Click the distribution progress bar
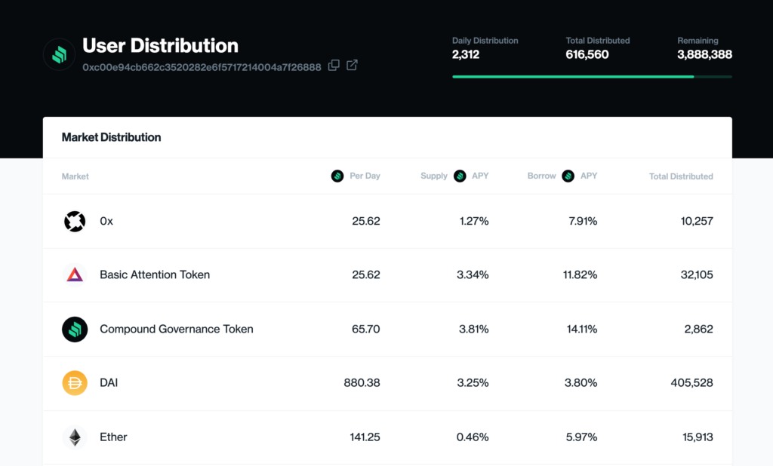 click(x=592, y=77)
